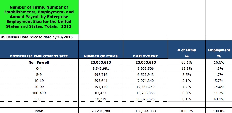Click the # of Firms % header

click(186, 49)
